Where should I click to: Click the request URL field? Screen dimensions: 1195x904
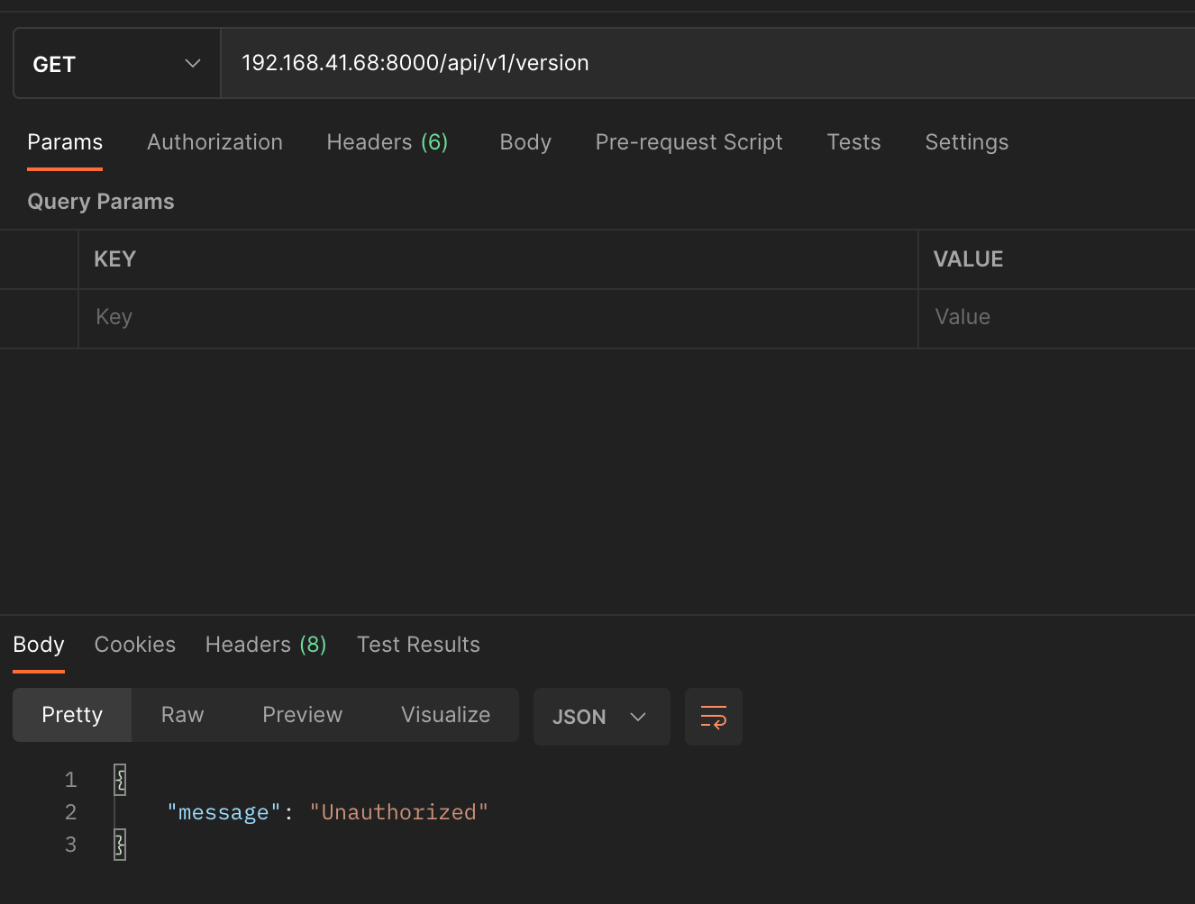pos(707,63)
